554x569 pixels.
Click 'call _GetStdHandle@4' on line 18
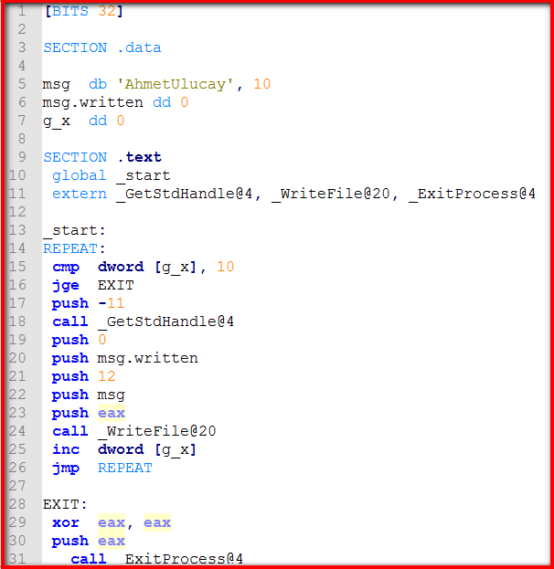144,321
